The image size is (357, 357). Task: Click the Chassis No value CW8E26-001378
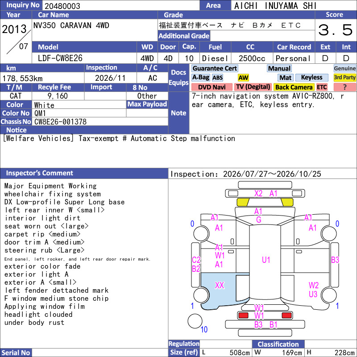click(x=60, y=121)
